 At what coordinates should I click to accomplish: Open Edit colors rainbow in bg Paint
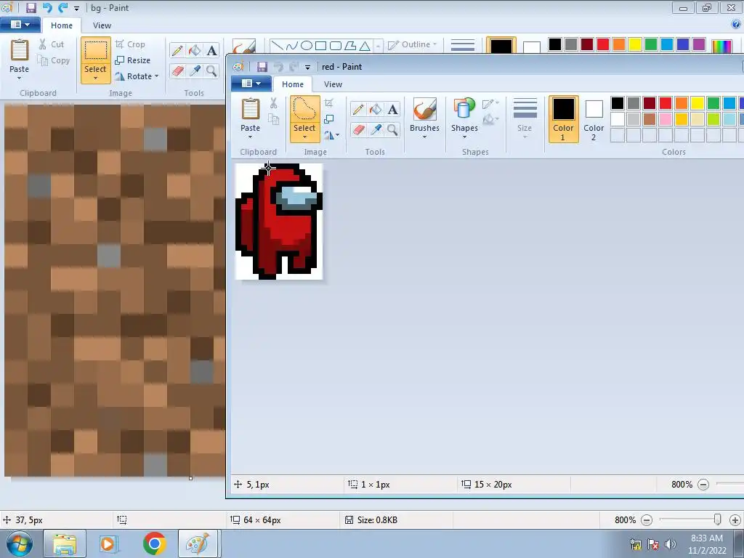pyautogui.click(x=721, y=46)
